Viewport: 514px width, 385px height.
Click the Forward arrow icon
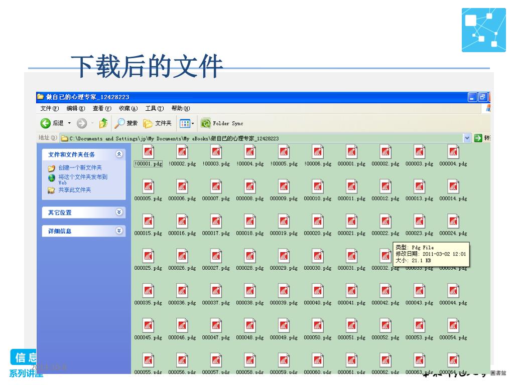tap(82, 123)
